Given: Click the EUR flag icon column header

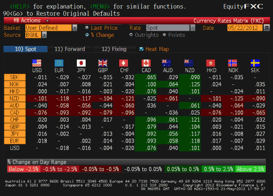Looking at the screenshot, I should tap(59, 63).
